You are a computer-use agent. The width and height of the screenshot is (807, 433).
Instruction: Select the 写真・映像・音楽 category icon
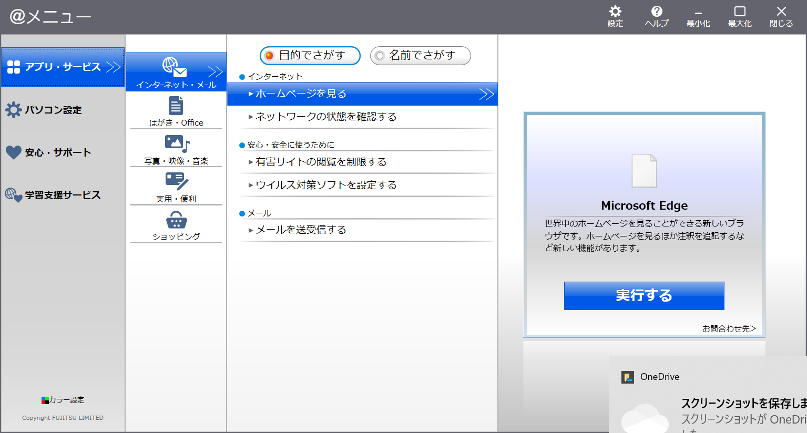[x=177, y=143]
